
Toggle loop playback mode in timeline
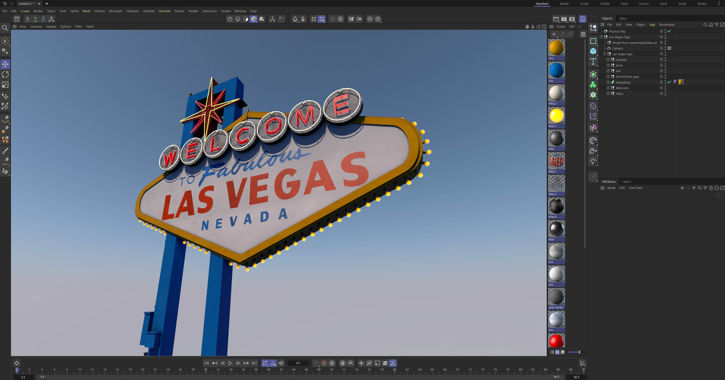tap(265, 363)
